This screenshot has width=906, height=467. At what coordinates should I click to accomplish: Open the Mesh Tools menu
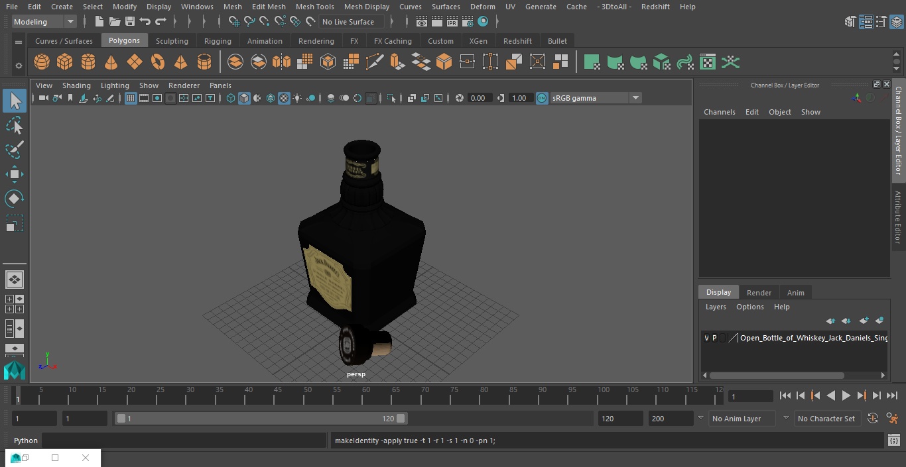tap(314, 7)
